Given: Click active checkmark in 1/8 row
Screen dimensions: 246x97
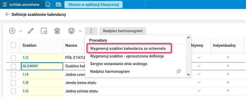Looking at the screenshot, I should click(199, 82).
